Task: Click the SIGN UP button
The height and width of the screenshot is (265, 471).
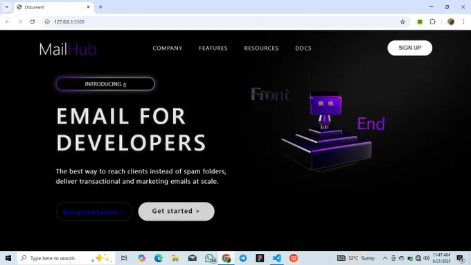Action: [x=410, y=48]
